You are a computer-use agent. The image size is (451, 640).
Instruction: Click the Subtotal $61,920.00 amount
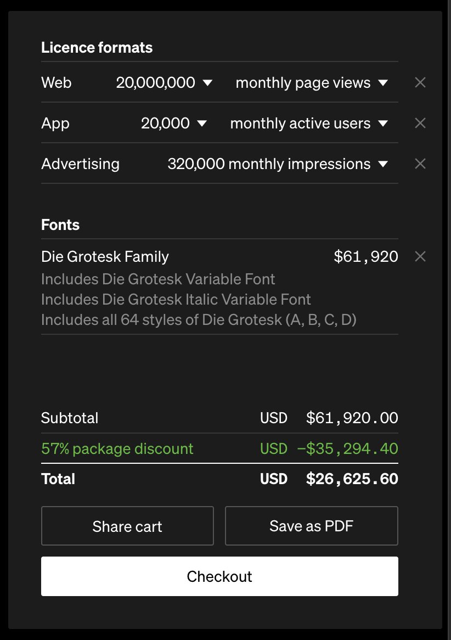click(x=352, y=418)
